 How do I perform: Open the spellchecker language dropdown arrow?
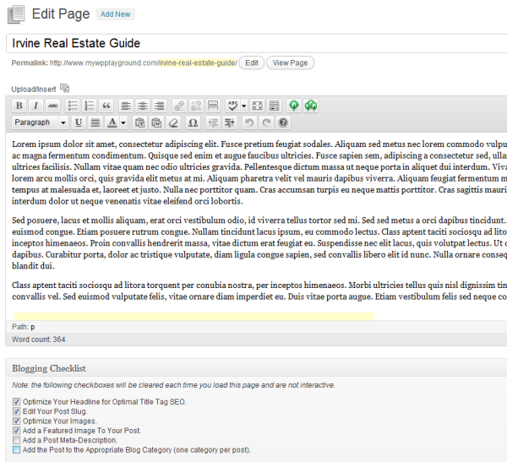click(x=244, y=106)
